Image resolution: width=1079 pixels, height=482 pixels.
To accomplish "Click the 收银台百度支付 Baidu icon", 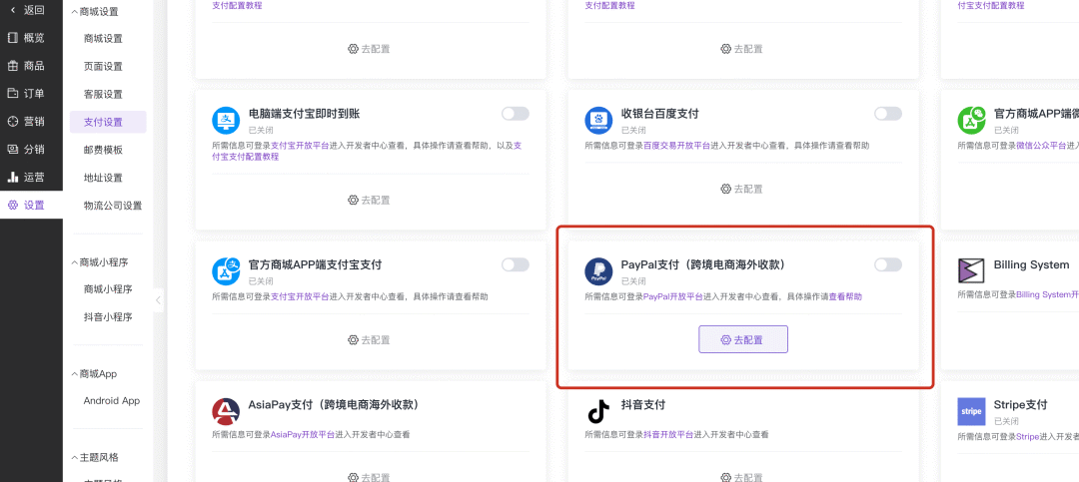I will click(598, 121).
